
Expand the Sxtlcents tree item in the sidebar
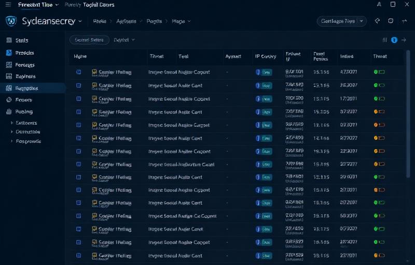click(12, 123)
